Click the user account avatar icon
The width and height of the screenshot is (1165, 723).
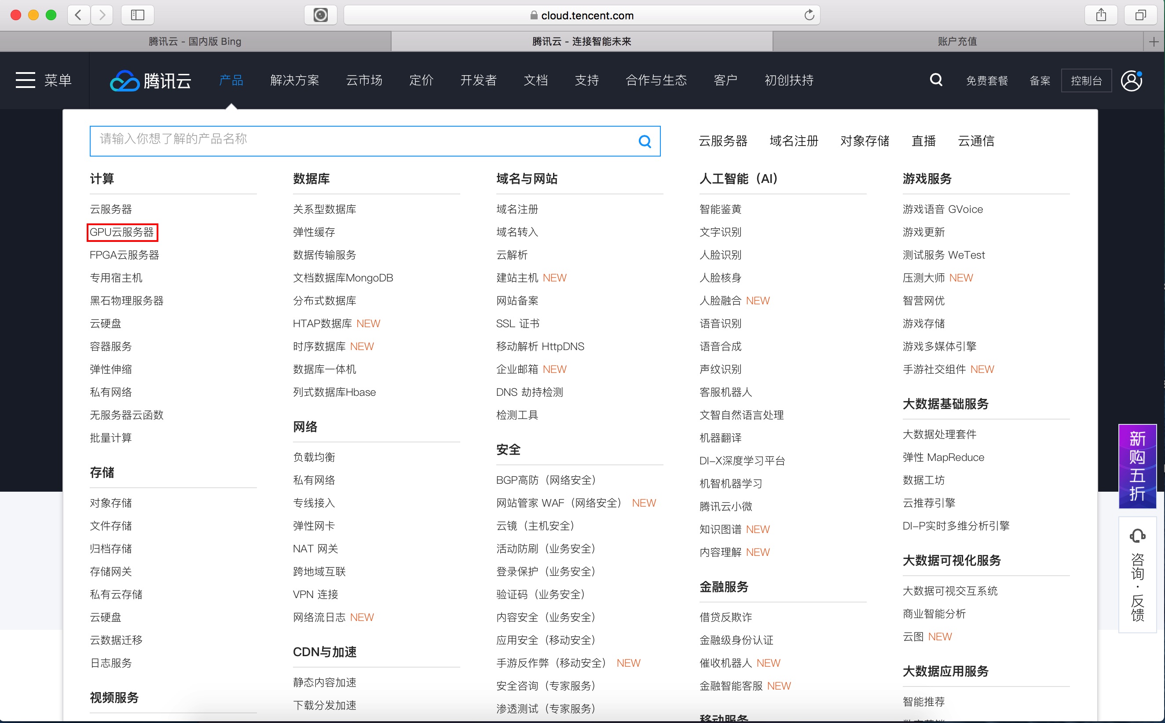[1132, 80]
